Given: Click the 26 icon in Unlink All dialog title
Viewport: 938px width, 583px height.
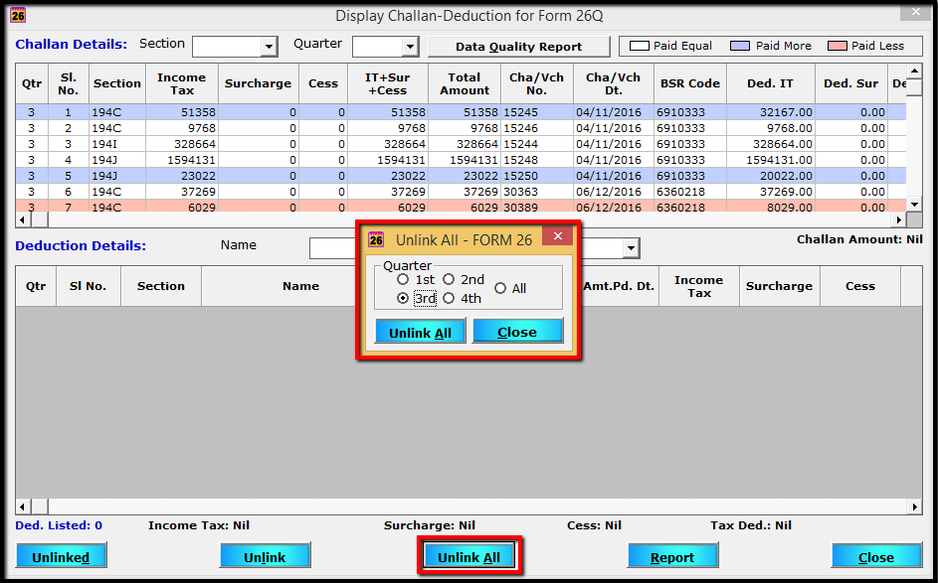Looking at the screenshot, I should click(x=376, y=240).
